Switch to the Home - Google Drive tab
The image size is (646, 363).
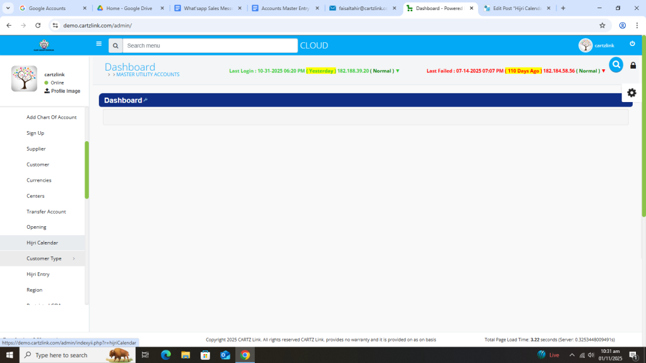(131, 8)
